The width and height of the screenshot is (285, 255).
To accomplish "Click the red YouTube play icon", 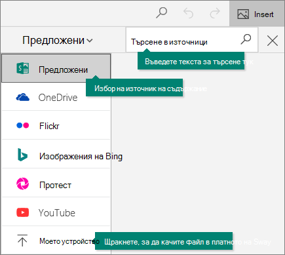I will (23, 212).
